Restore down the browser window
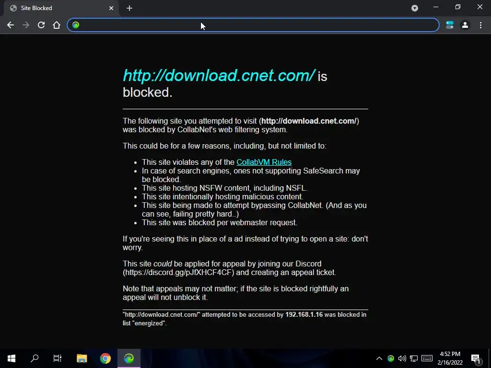The image size is (491, 368). pos(458,7)
